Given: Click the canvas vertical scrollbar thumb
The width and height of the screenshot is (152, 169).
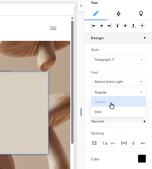Looking at the screenshot, I should (72, 82).
